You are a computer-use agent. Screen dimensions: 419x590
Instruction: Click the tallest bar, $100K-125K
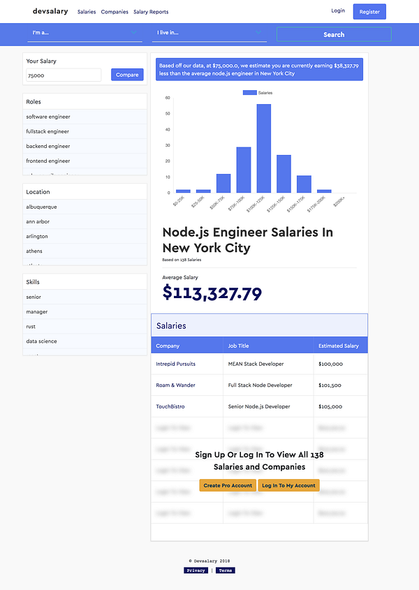(x=264, y=148)
